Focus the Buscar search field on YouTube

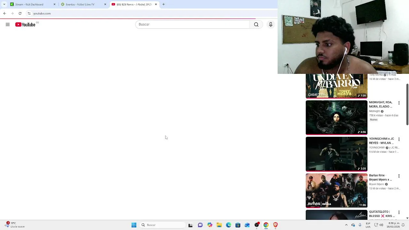point(192,25)
